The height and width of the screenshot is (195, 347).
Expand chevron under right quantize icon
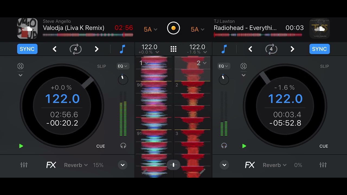tap(243, 75)
